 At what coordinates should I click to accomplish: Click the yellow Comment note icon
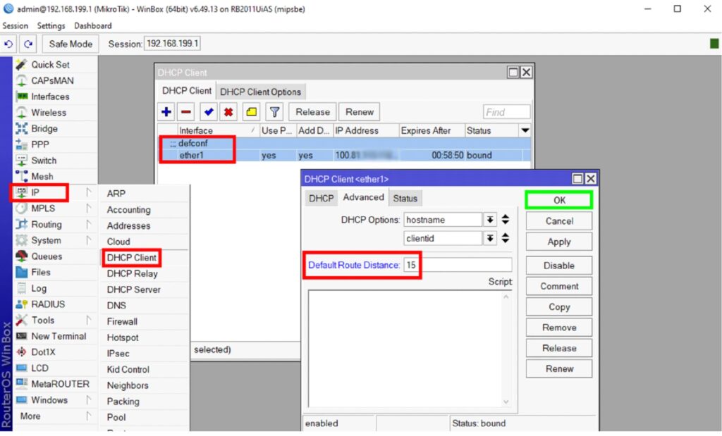tap(251, 112)
